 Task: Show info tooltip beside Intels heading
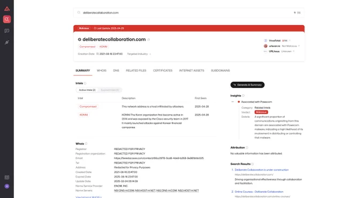click(85, 83)
